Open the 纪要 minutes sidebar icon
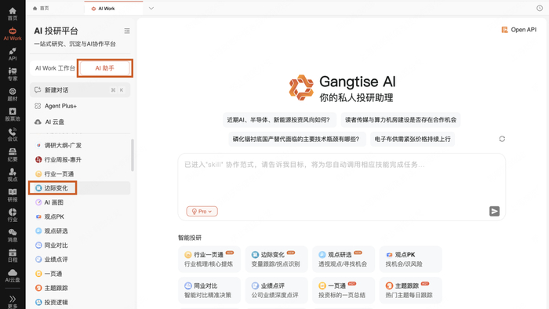 (13, 155)
